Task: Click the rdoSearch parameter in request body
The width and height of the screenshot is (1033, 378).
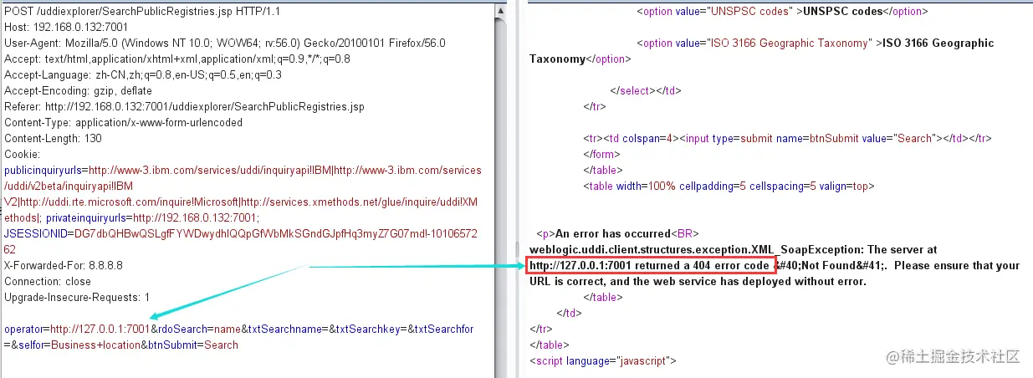Action: point(184,329)
